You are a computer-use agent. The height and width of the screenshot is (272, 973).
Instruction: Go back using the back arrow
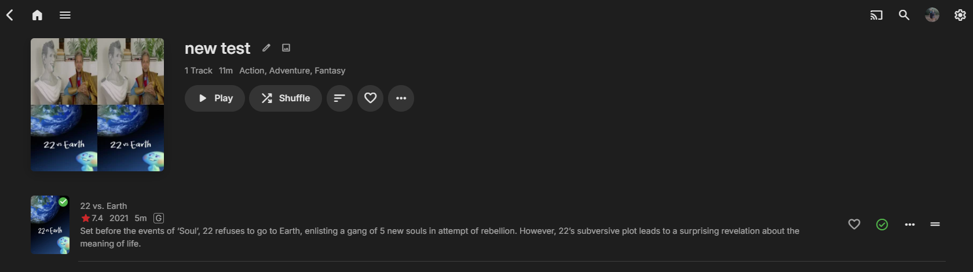coord(10,15)
